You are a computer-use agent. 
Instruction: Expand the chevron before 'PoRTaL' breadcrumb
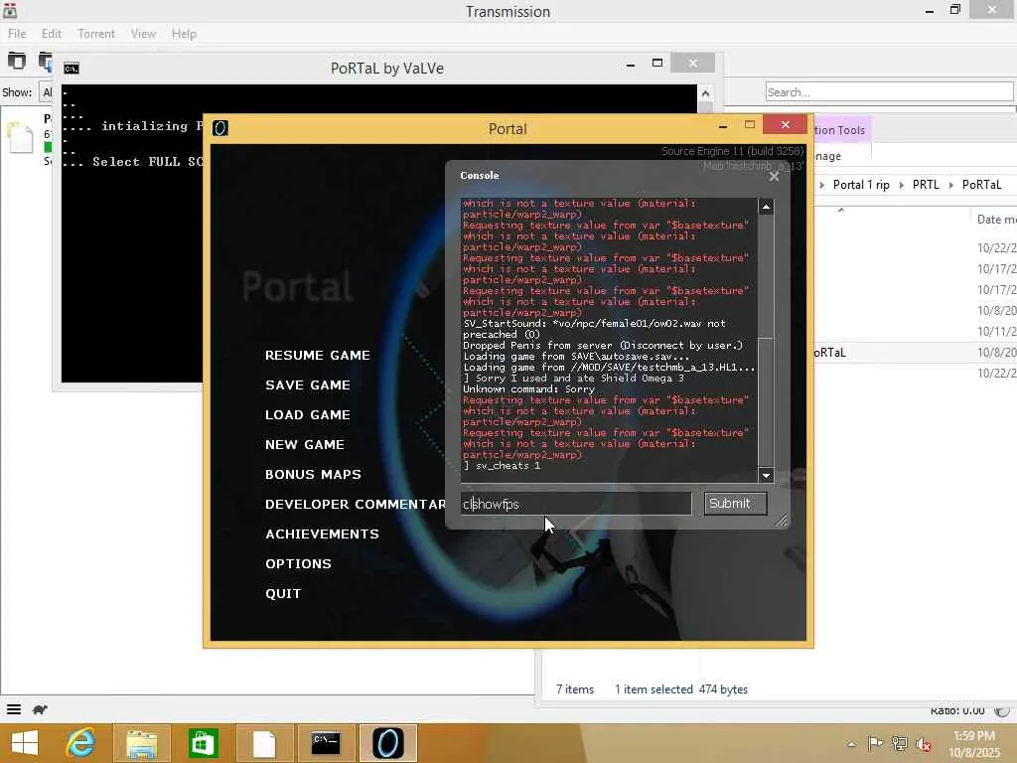coord(950,186)
